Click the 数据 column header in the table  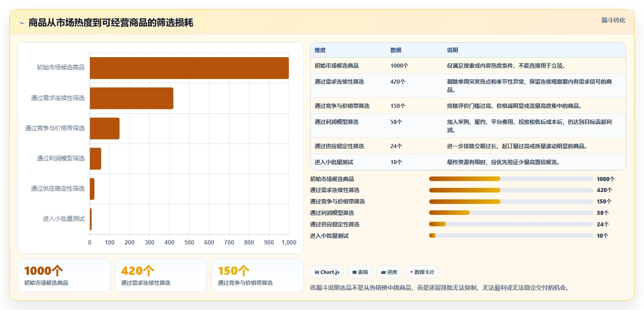pos(396,50)
